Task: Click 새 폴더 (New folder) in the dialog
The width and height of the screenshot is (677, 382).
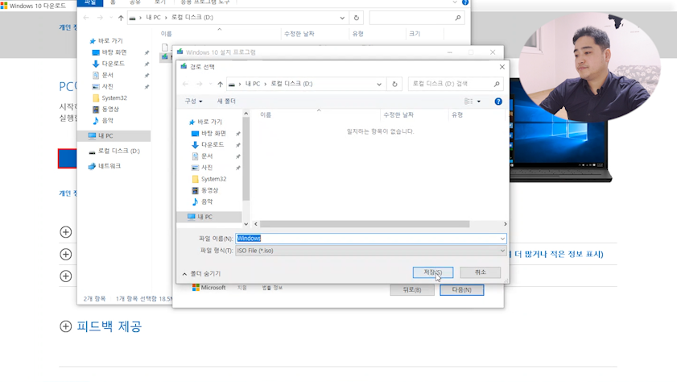Action: coord(226,101)
